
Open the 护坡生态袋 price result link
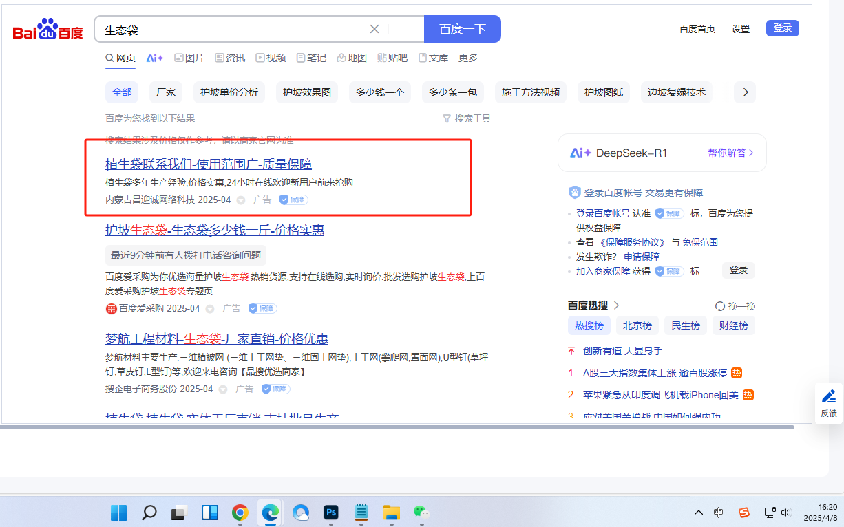tap(215, 230)
